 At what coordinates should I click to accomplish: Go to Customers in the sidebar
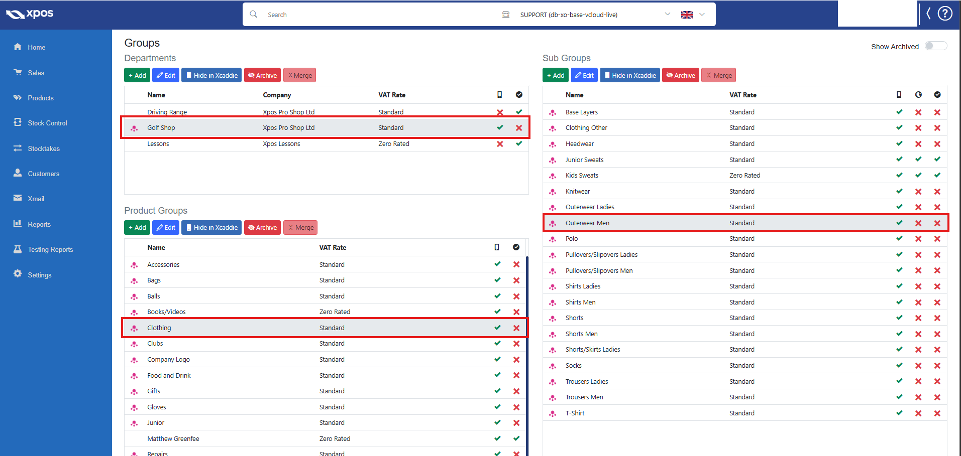(x=44, y=174)
